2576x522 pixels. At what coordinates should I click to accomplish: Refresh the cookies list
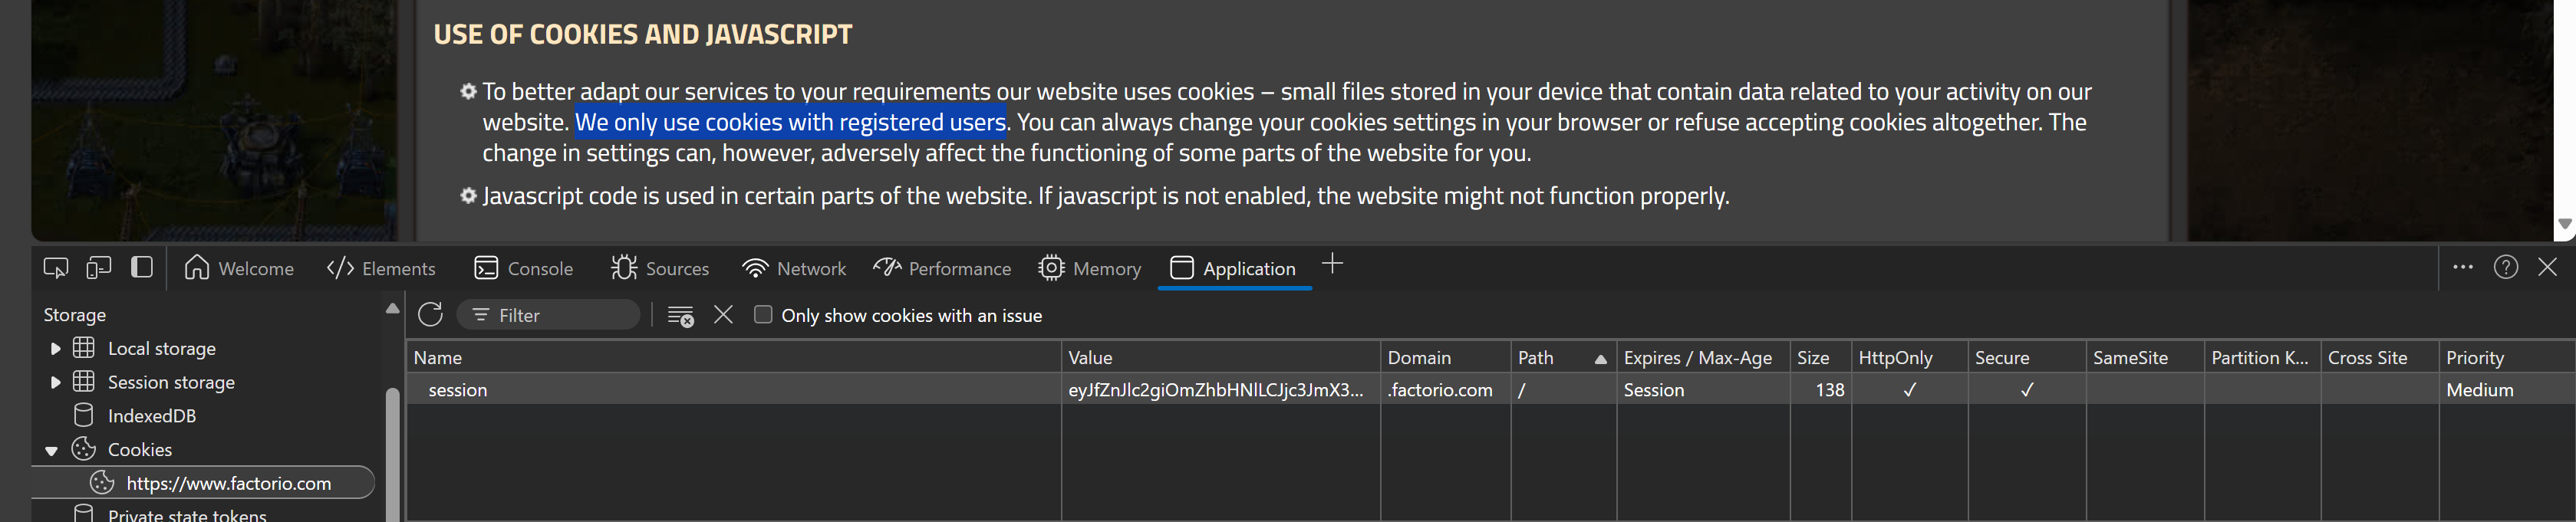click(431, 315)
